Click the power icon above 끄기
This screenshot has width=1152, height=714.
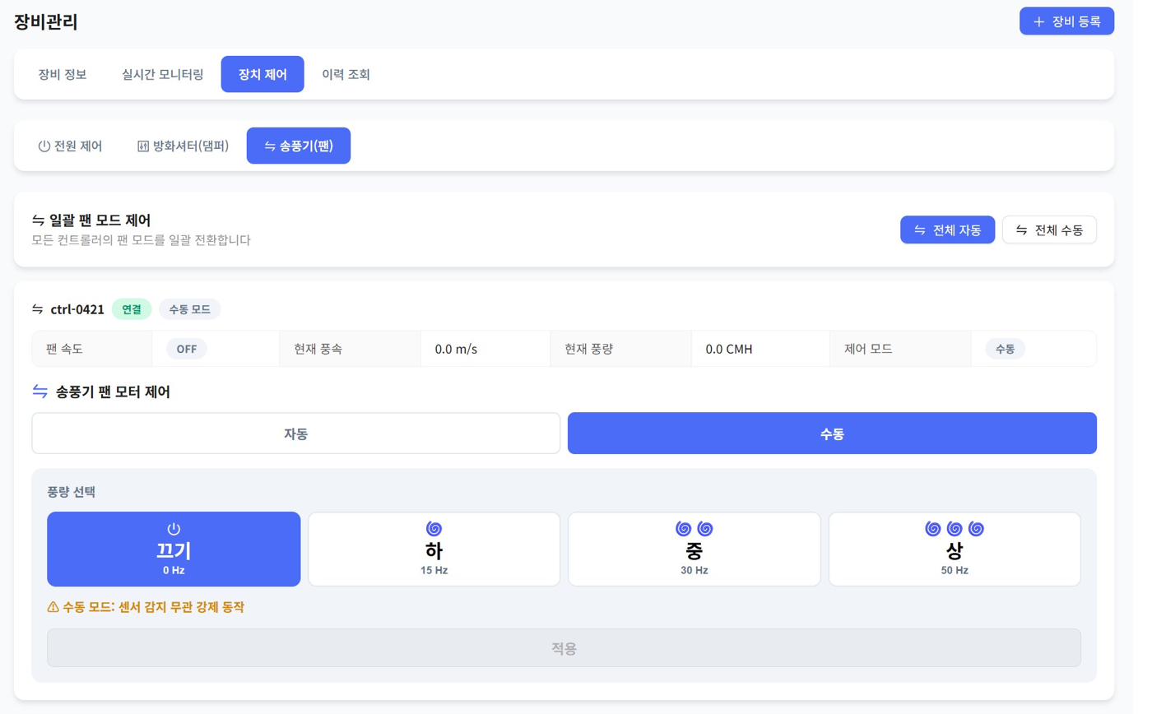pyautogui.click(x=174, y=529)
